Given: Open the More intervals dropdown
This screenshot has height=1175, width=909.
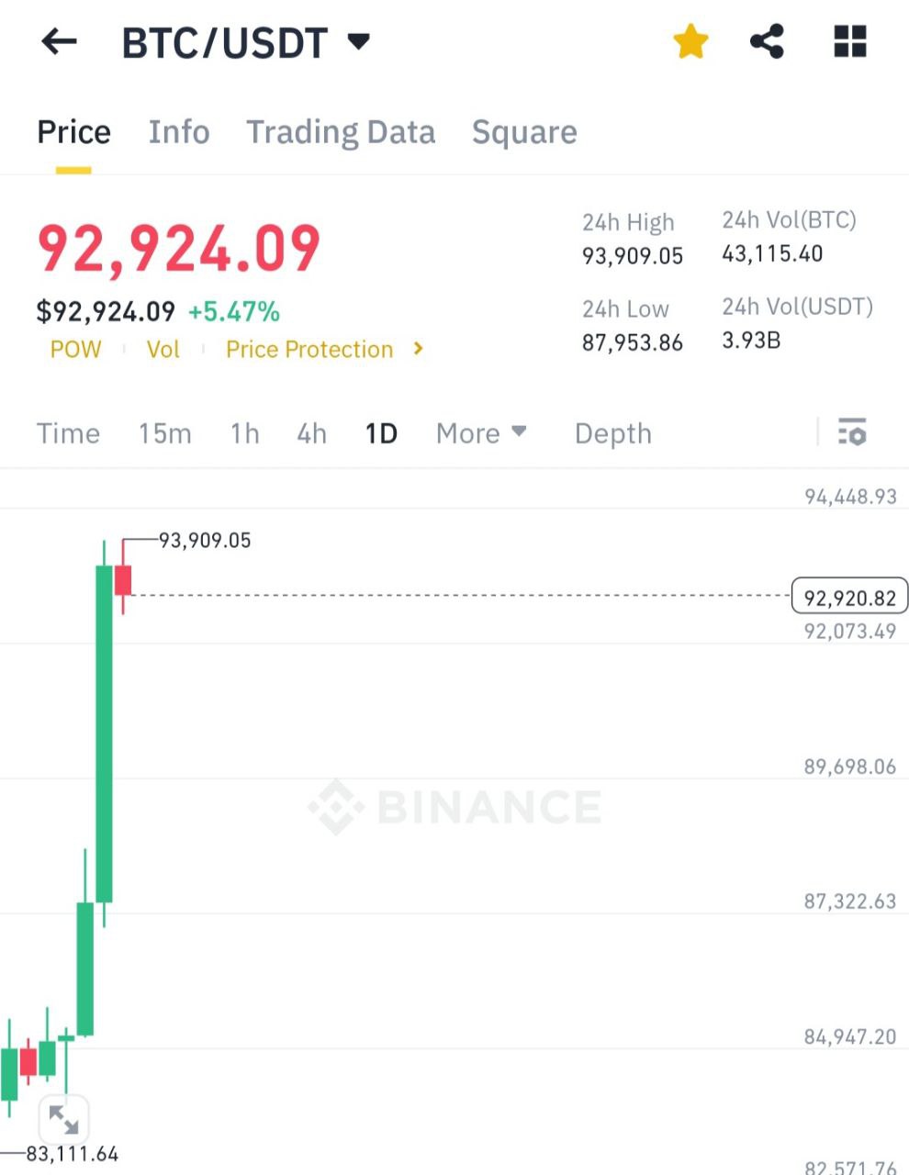Looking at the screenshot, I should tap(481, 433).
